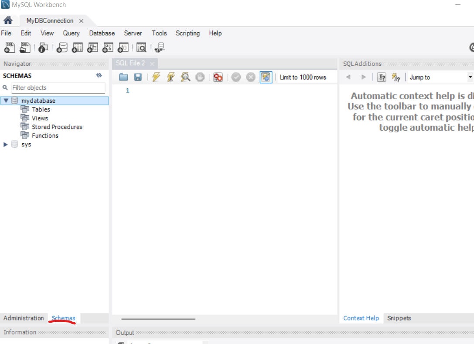Execute the SQL script lightning icon
The height and width of the screenshot is (344, 474).
(x=156, y=77)
